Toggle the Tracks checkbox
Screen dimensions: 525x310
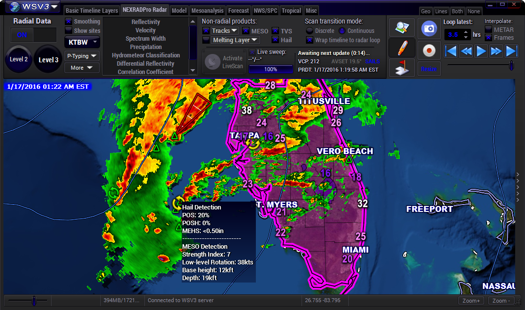[206, 31]
